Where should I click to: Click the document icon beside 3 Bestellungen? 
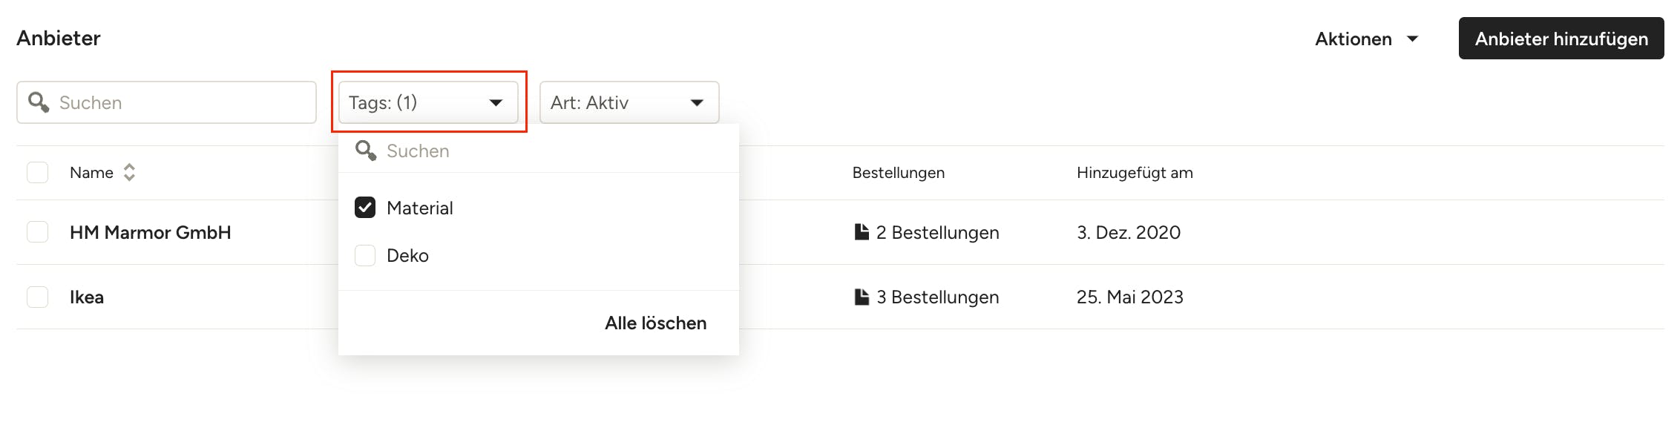[x=862, y=297]
